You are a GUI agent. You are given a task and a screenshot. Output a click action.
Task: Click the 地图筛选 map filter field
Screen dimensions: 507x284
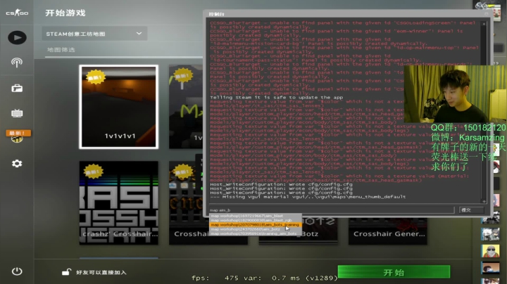click(x=123, y=50)
